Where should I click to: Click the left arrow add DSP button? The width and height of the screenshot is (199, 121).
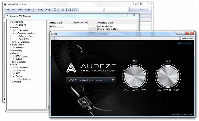click(x=93, y=27)
